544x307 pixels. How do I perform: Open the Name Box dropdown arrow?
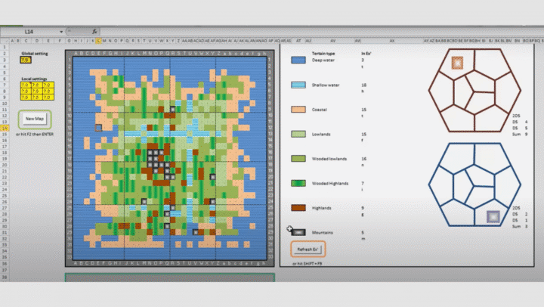pos(61,32)
